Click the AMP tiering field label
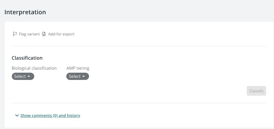Viewport: 274px width, 129px height. pos(78,68)
